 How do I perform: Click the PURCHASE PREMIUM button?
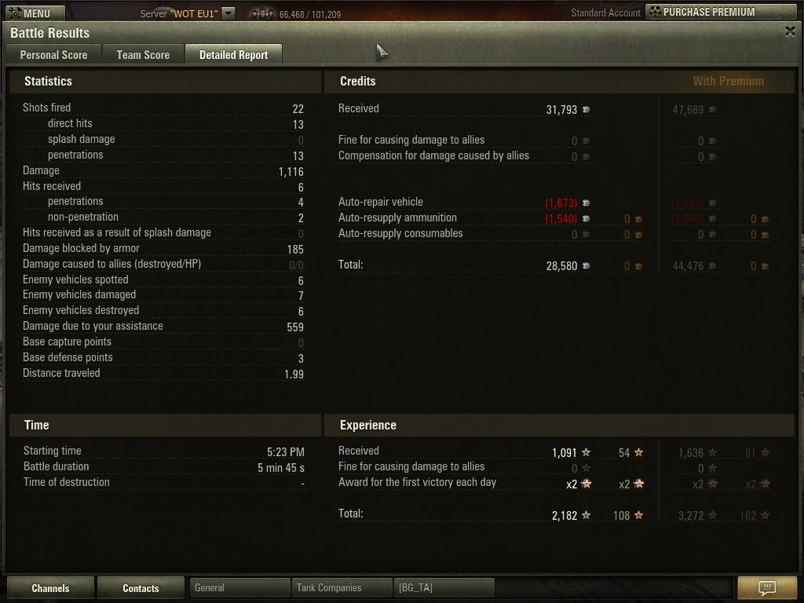click(721, 12)
